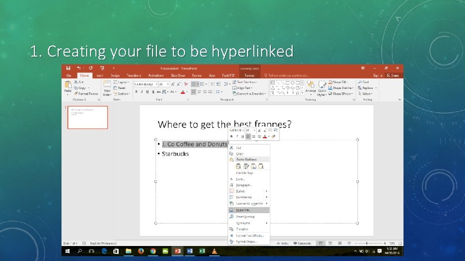The height and width of the screenshot is (261, 465).
Task: Click the Share button
Action: tap(393, 75)
